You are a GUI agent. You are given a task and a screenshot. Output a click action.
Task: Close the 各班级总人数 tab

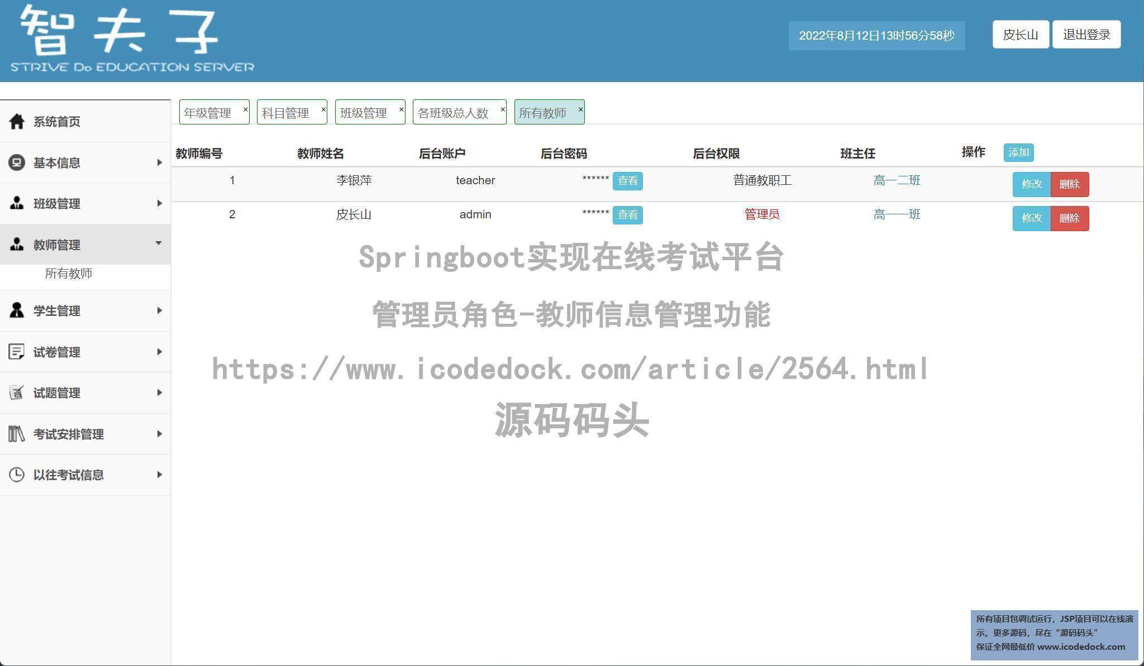coord(502,109)
